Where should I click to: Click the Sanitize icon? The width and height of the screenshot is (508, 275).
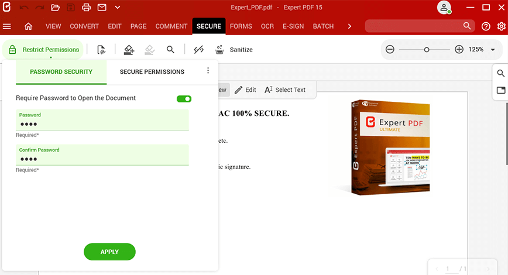coord(219,50)
